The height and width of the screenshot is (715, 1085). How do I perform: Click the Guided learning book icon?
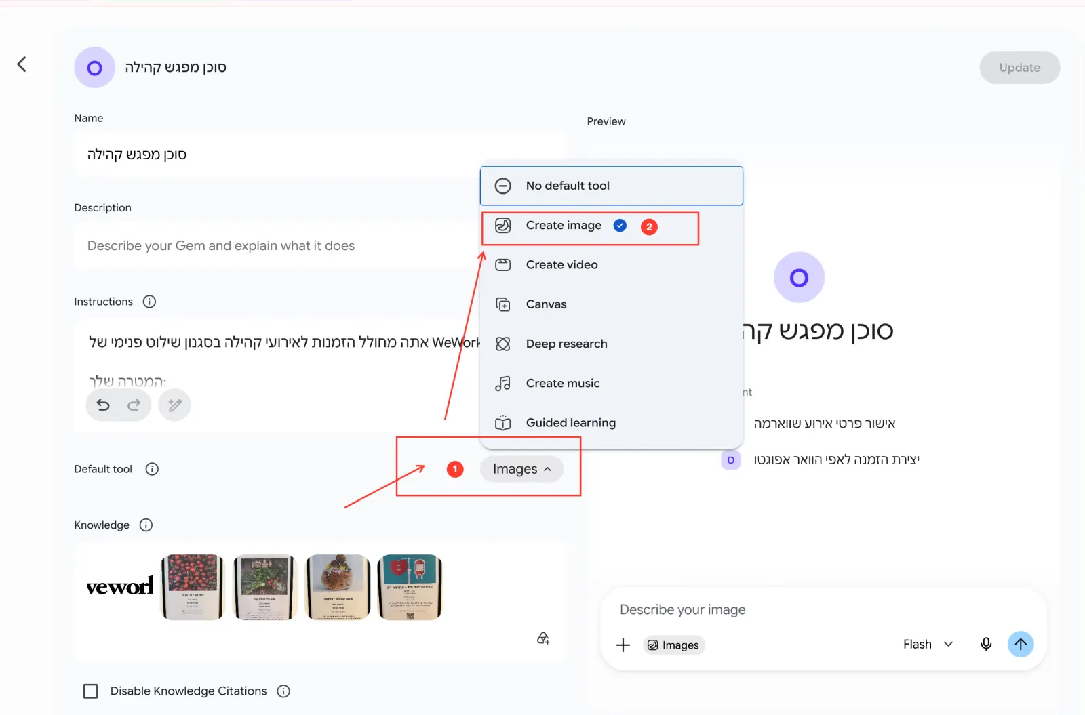(x=502, y=423)
